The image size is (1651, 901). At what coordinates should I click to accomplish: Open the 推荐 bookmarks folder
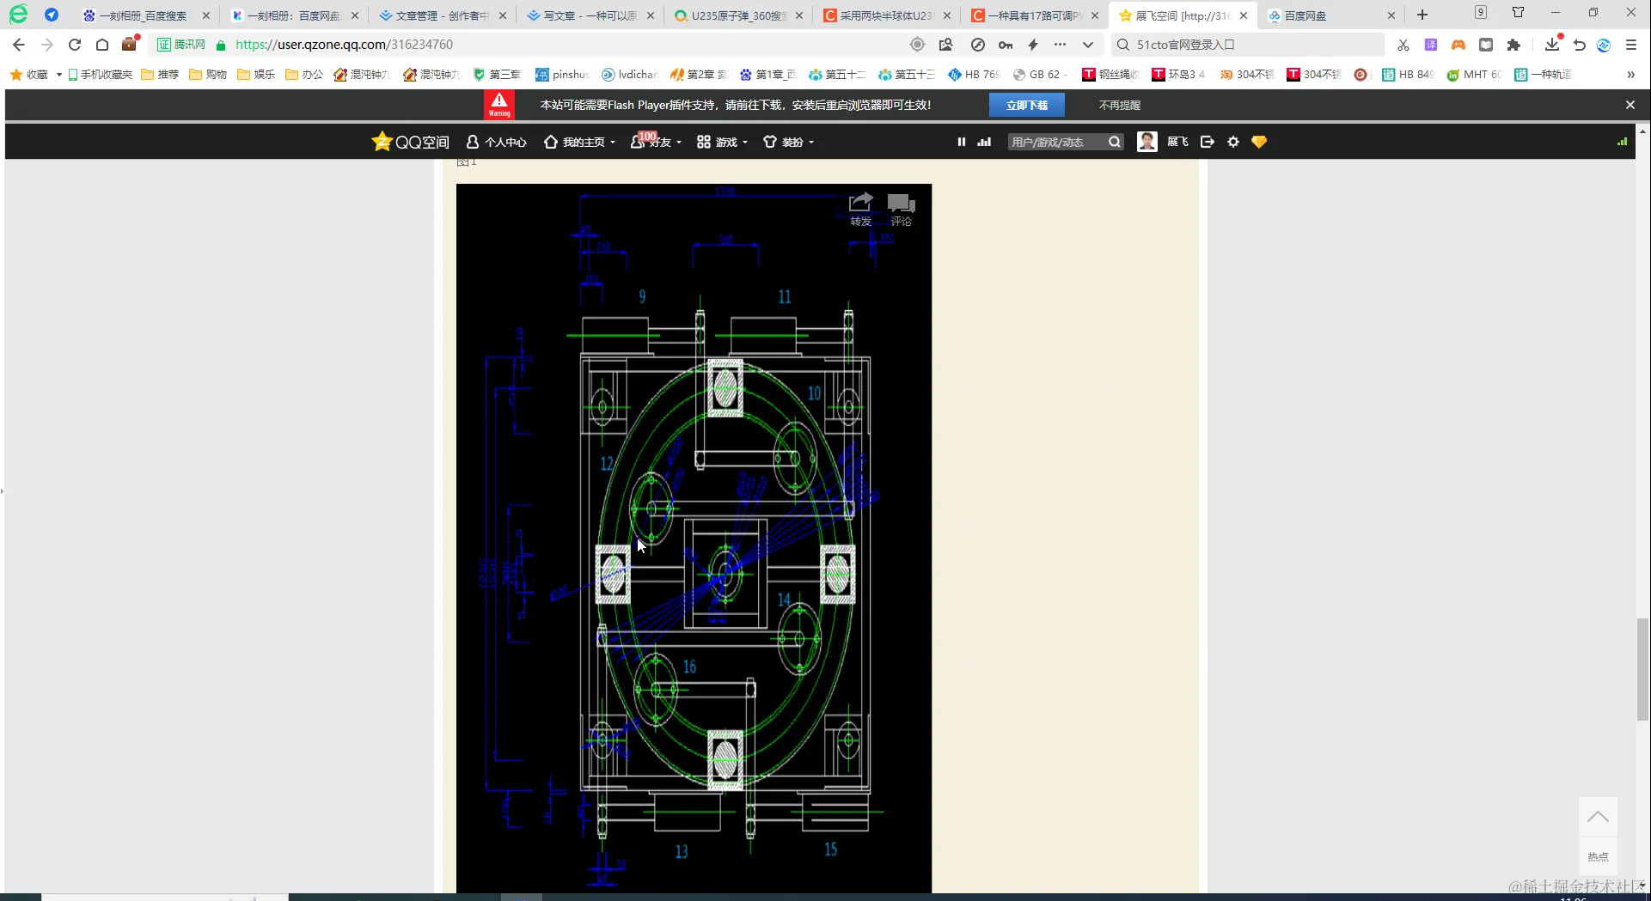[160, 75]
